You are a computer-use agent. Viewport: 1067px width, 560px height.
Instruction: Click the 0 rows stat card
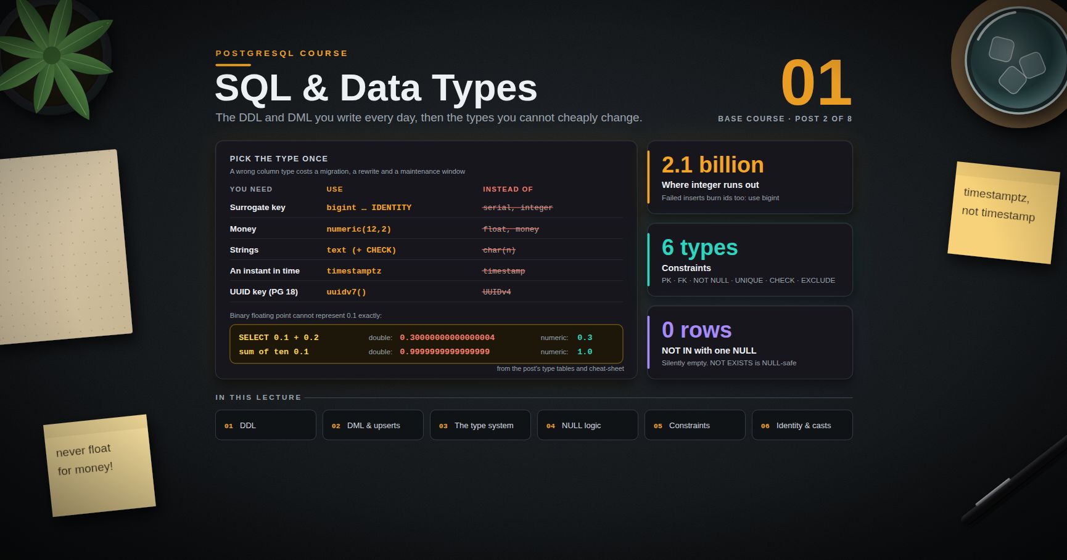click(750, 343)
